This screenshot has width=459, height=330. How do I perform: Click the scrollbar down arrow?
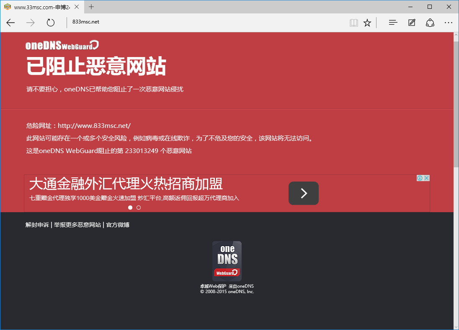coord(456,327)
